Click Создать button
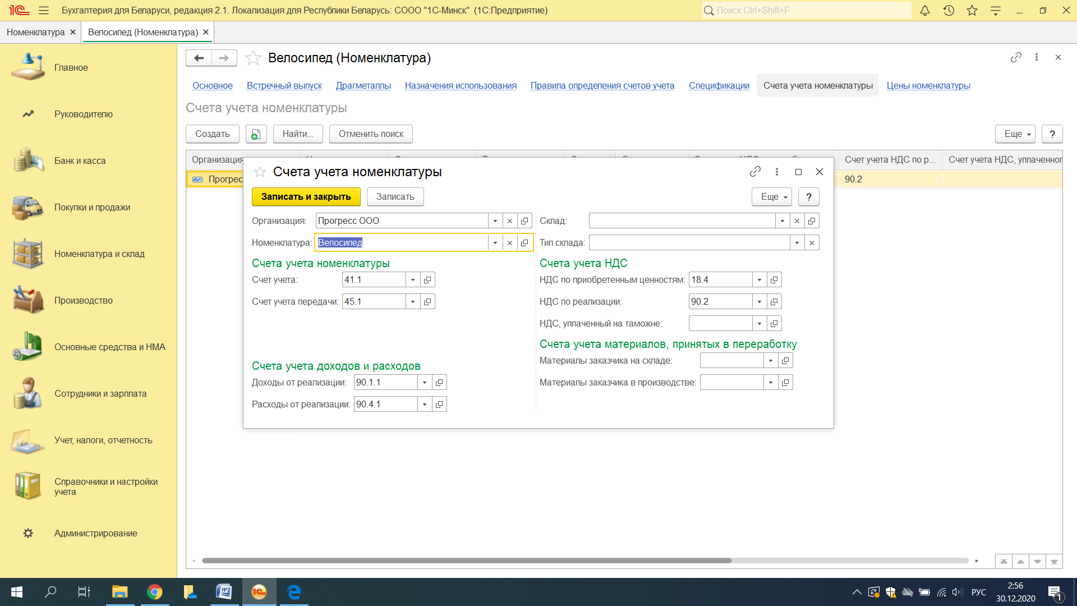This screenshot has height=606, width=1077. click(213, 134)
